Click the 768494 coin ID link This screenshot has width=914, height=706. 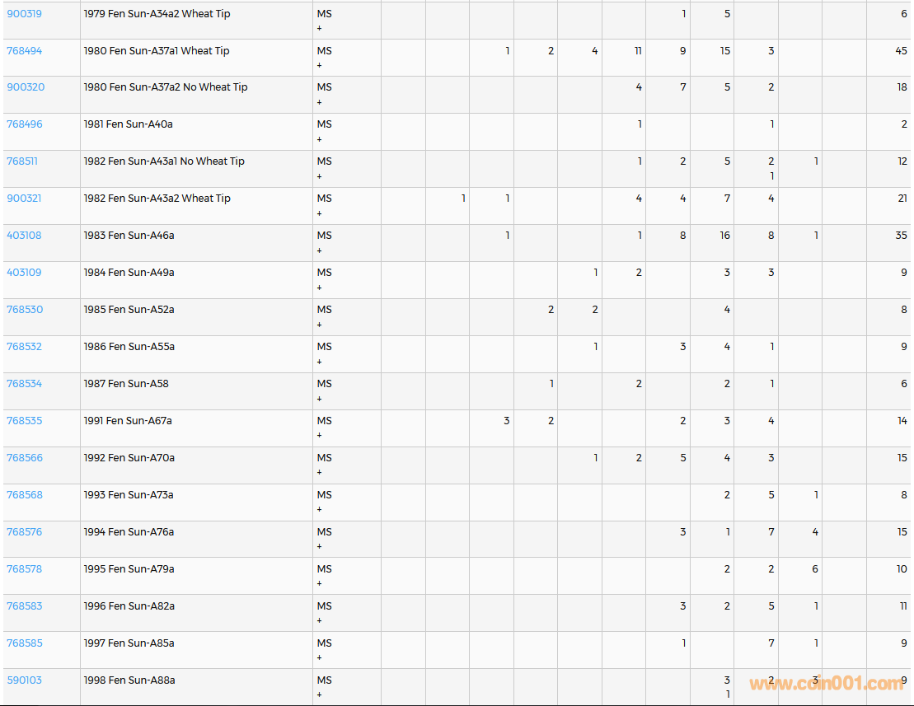point(24,51)
